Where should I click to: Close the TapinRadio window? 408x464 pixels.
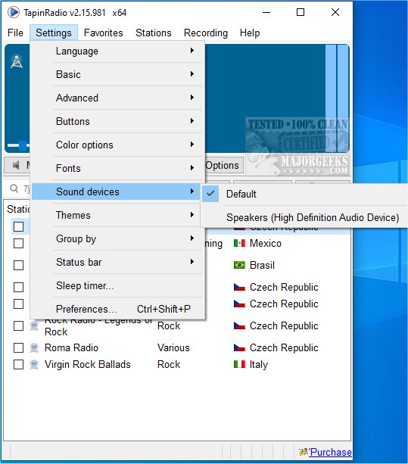[335, 12]
